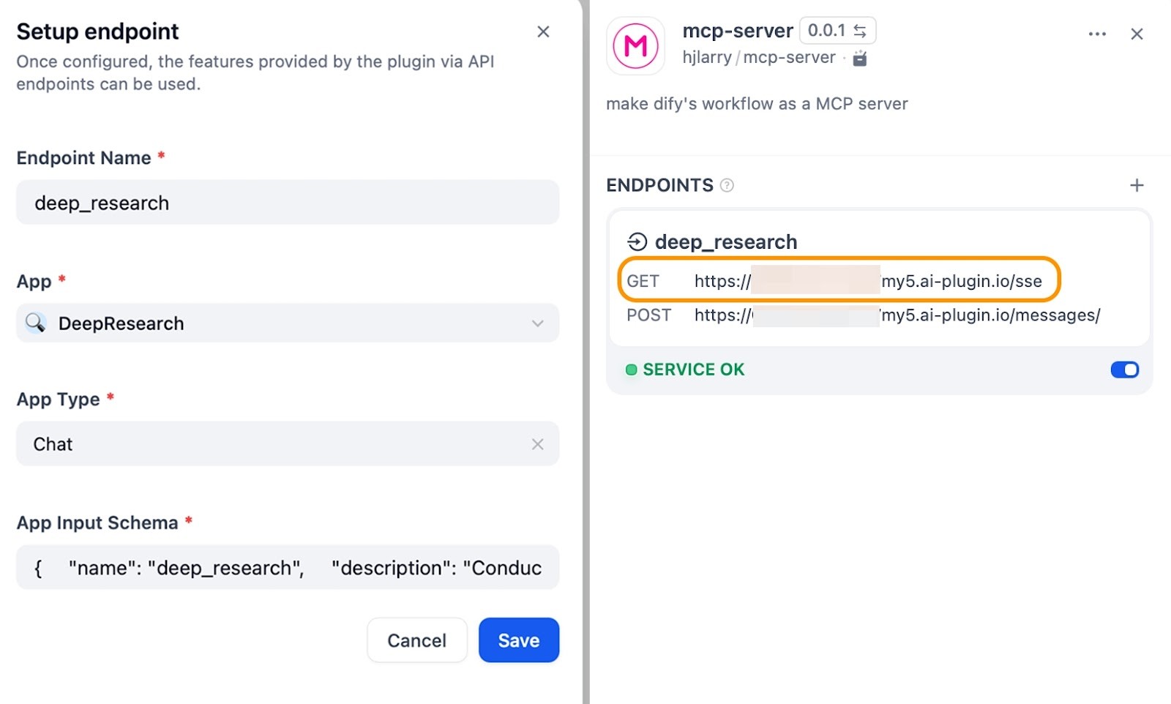
Task: Open the three-dots more options menu
Action: click(x=1096, y=34)
